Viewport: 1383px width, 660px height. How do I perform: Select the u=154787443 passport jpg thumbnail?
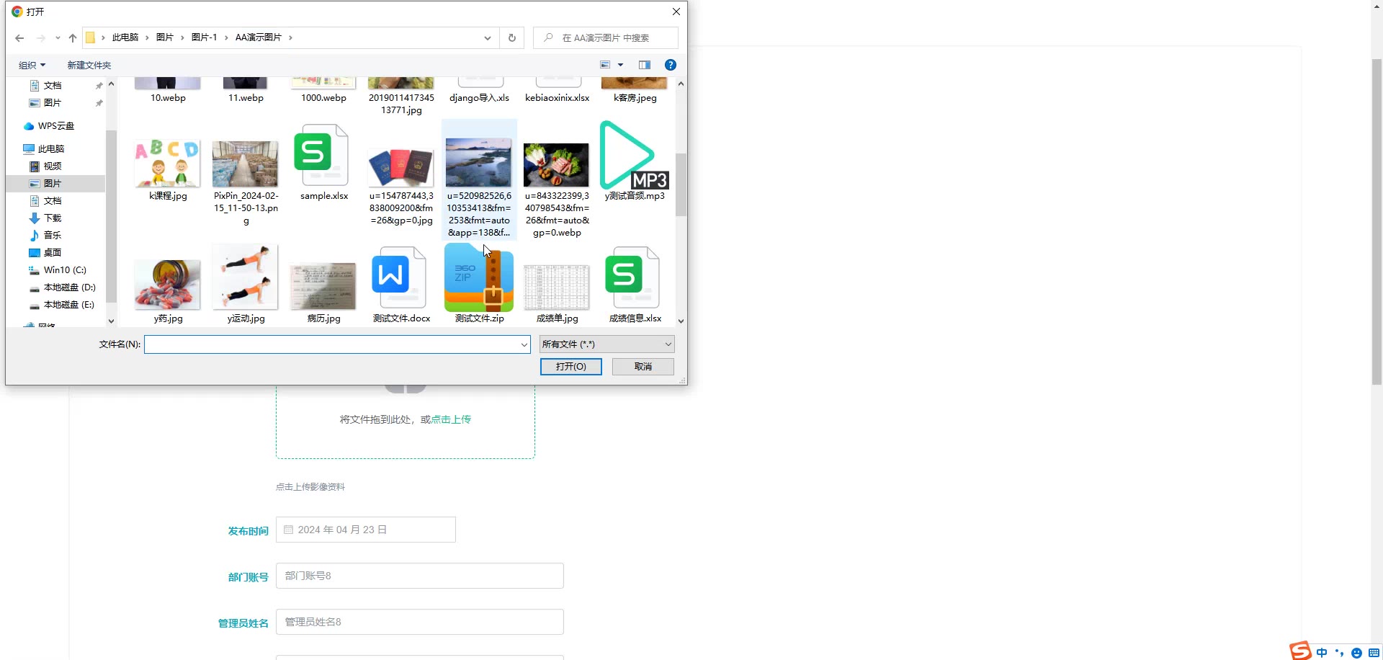401,167
